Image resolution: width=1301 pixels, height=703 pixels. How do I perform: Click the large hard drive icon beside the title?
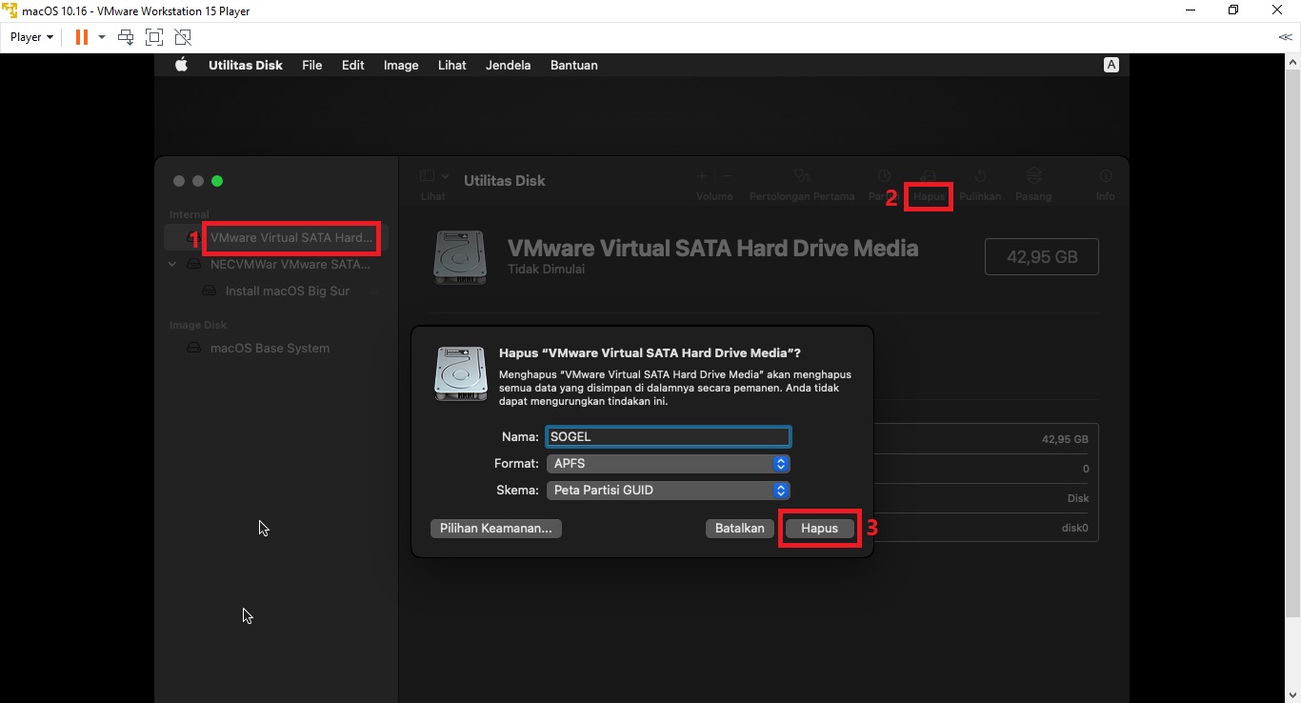[460, 257]
